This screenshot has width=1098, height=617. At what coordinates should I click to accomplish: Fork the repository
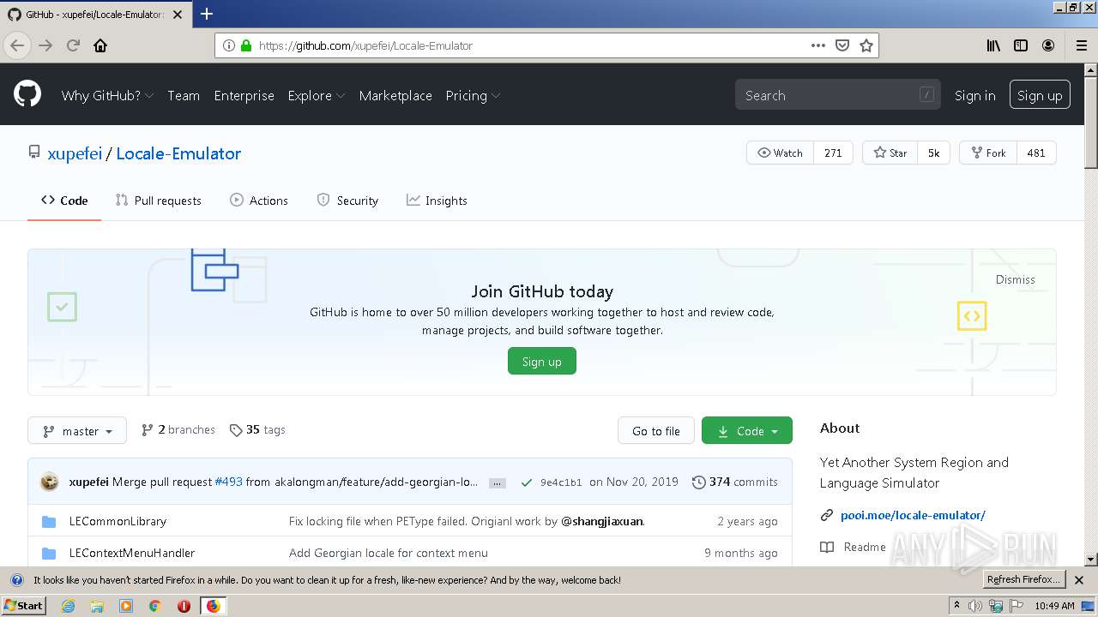988,153
